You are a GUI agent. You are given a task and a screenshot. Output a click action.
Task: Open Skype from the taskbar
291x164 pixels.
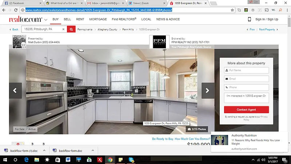click(x=131, y=160)
